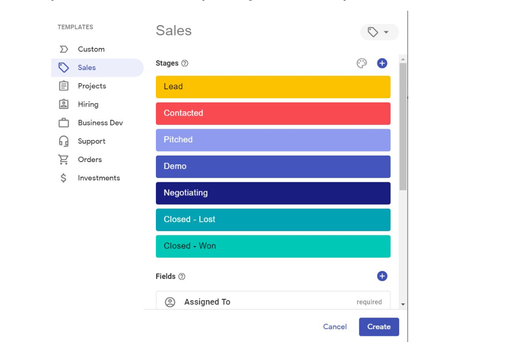This screenshot has width=519, height=342.
Task: Click the Business Dev briefcase icon
Action: (63, 123)
